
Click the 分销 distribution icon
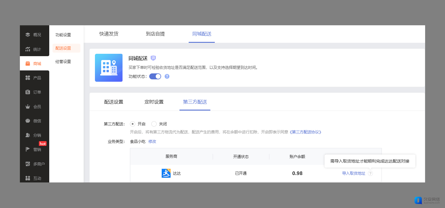[x=28, y=135]
